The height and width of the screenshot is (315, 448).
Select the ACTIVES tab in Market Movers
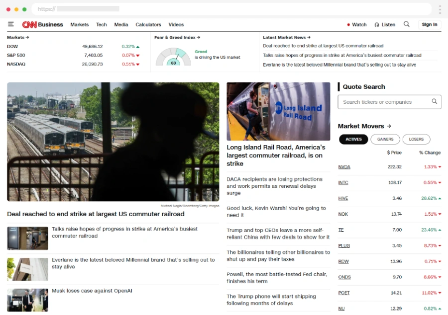[x=353, y=139]
